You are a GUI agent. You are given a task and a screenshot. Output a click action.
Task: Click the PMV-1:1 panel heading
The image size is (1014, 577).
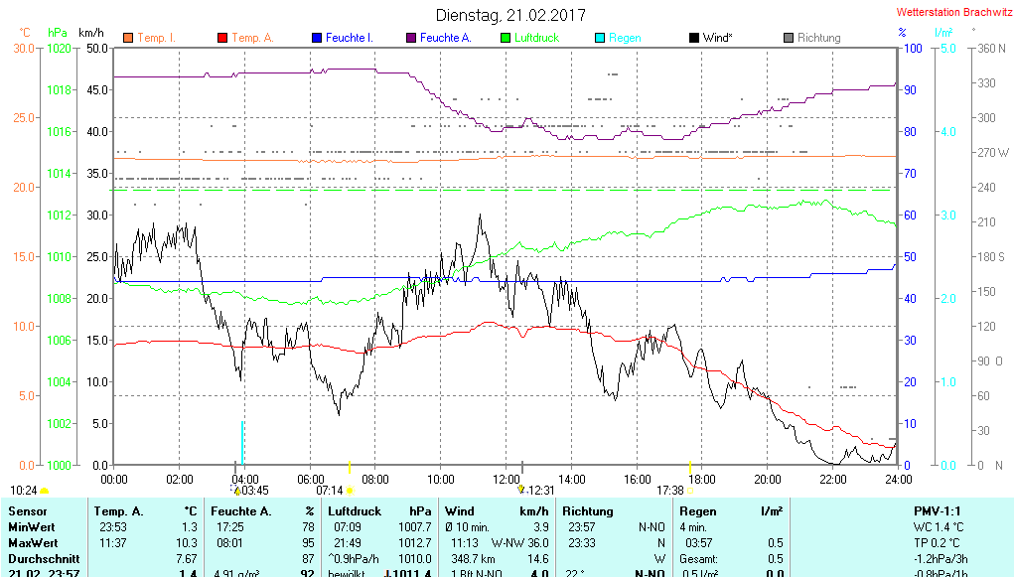(939, 510)
